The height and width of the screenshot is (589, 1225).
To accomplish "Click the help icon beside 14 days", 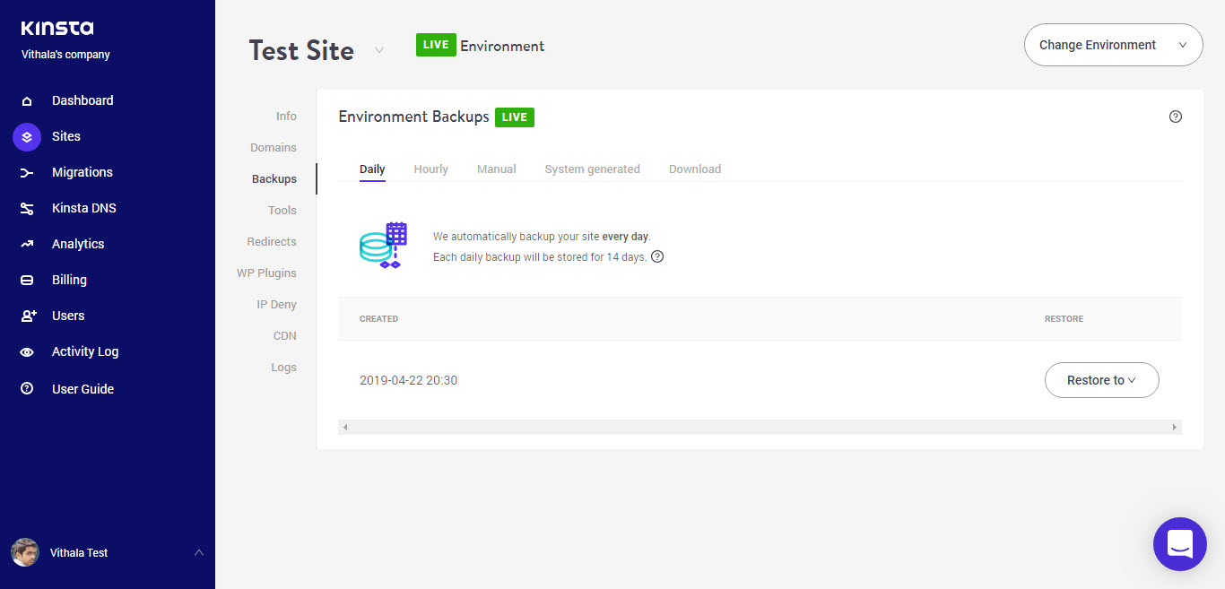I will (x=657, y=256).
